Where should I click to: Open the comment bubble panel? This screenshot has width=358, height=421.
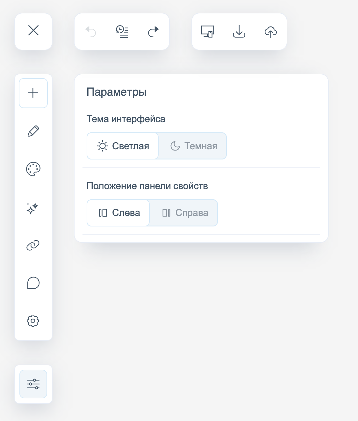(33, 283)
